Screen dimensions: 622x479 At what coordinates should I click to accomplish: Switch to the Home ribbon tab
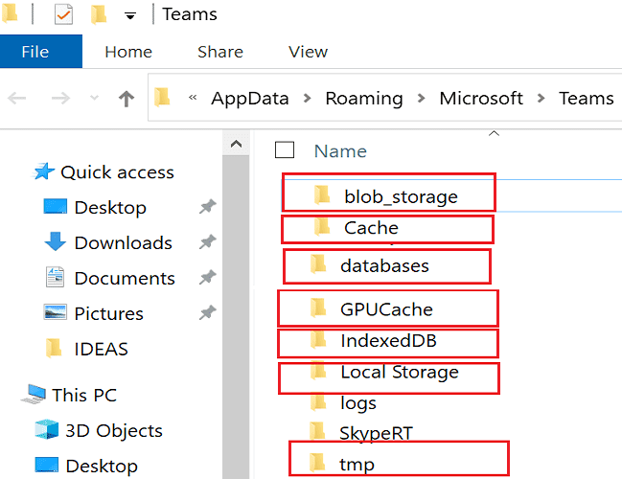pos(128,52)
